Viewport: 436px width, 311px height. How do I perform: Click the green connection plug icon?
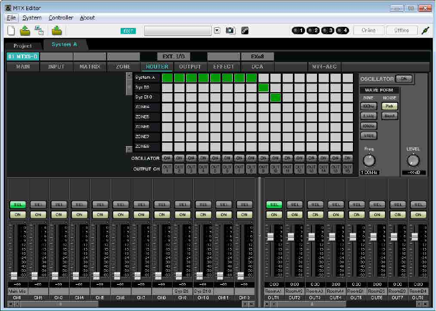[425, 31]
